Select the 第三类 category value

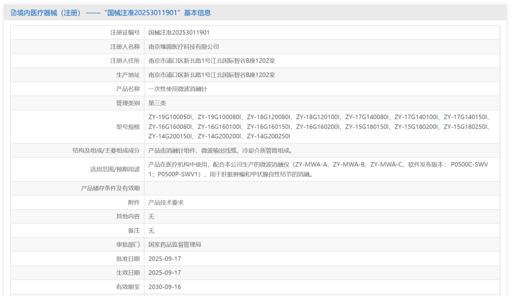(x=157, y=103)
